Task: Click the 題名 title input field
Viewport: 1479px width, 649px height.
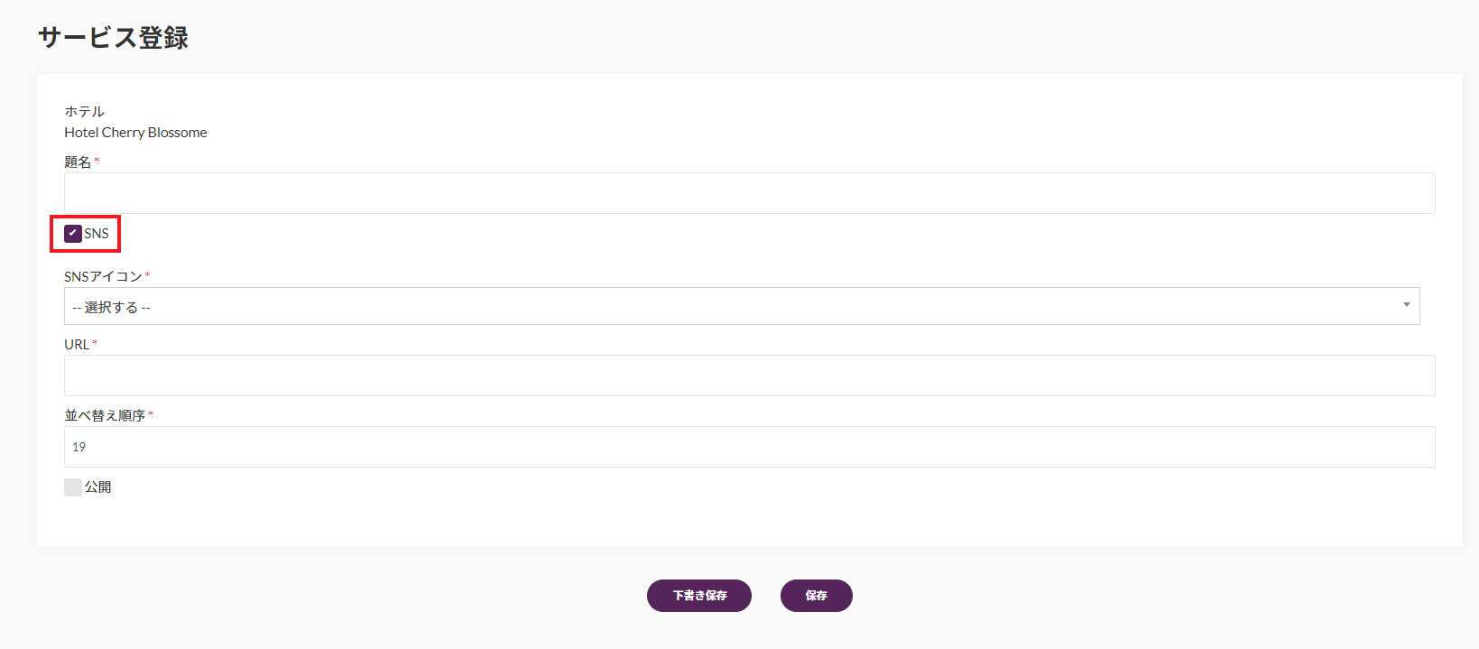Action: tap(749, 193)
